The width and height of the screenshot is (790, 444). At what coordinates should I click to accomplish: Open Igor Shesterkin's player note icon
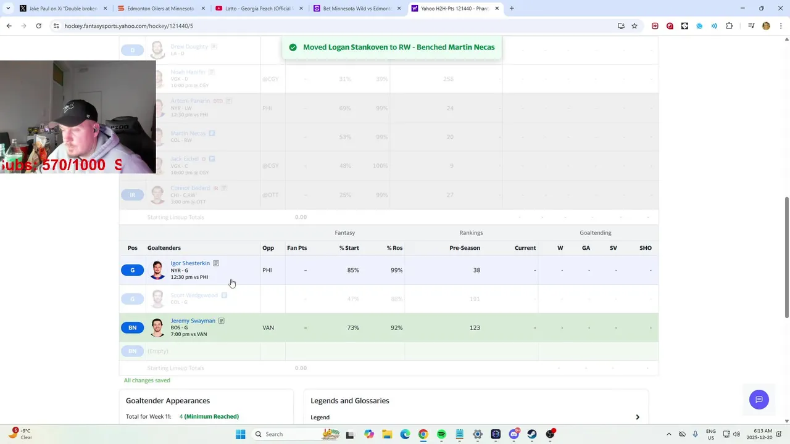tap(216, 263)
